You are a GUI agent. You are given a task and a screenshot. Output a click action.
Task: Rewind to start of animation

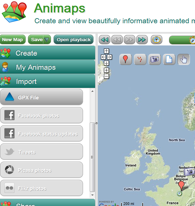[x=105, y=39]
